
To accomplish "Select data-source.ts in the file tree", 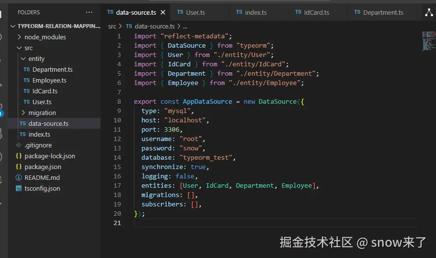I will 54,123.
